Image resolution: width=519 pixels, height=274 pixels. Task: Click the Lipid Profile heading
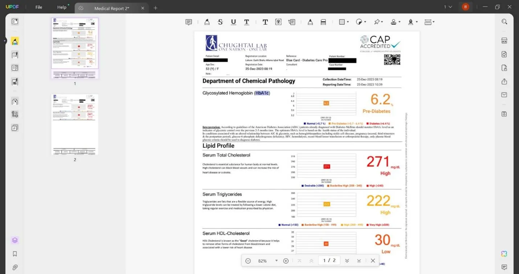(218, 146)
